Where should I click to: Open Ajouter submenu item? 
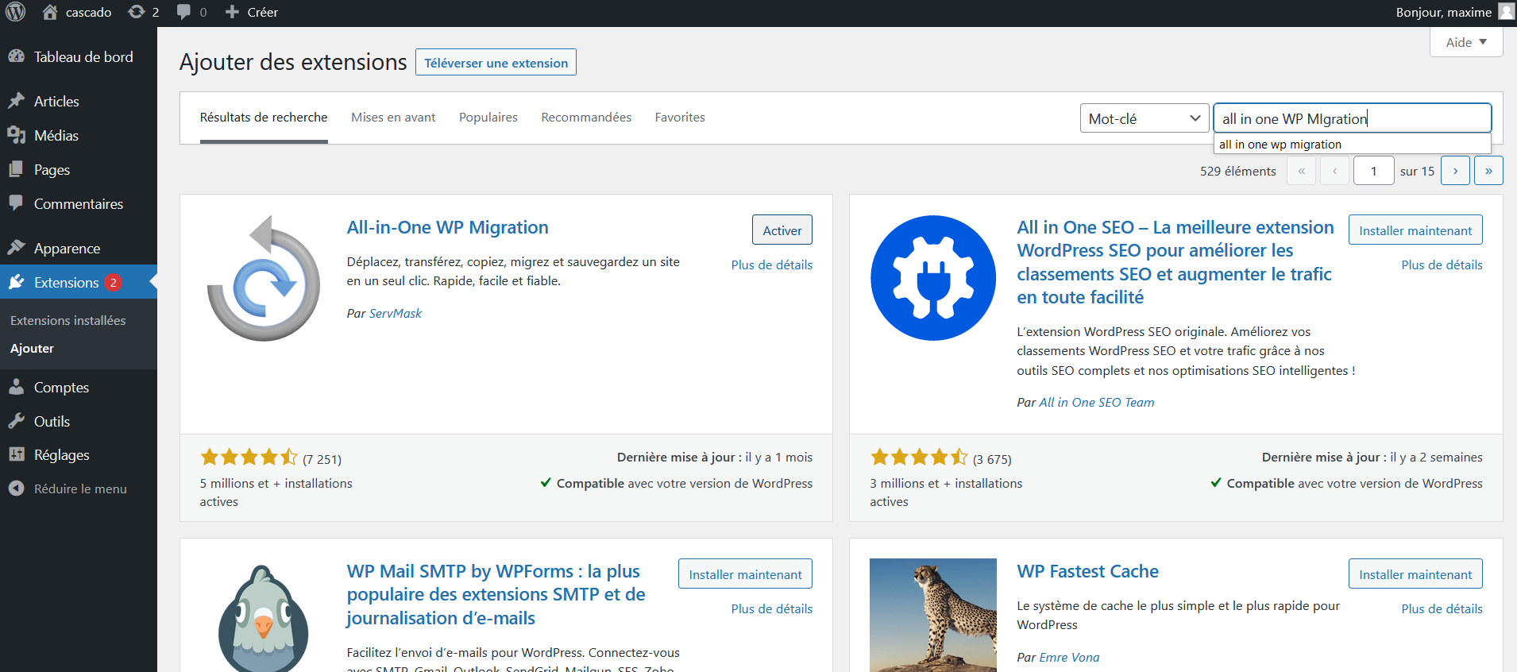pos(33,348)
